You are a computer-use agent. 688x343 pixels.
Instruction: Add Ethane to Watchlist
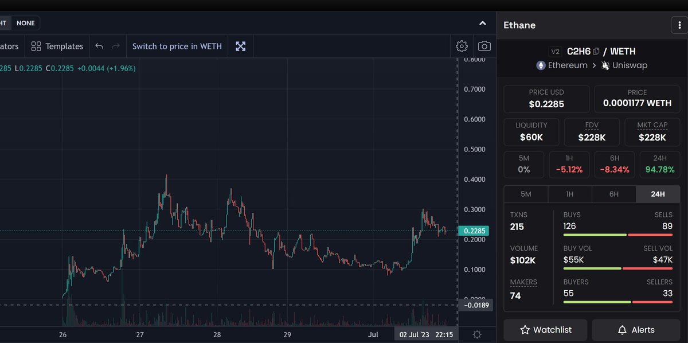coord(546,330)
